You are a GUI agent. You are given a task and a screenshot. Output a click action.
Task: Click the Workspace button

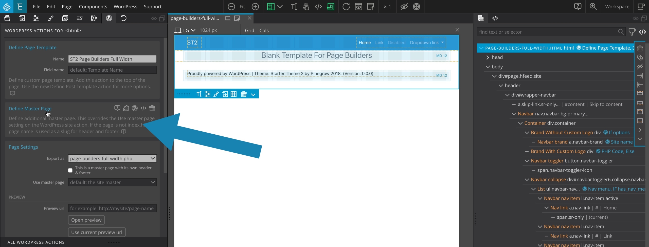pyautogui.click(x=617, y=7)
